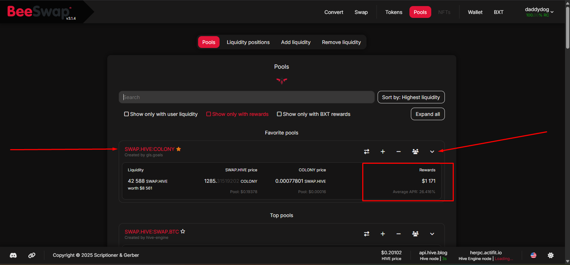
Task: Open Tokens page in top navigation
Action: [x=394, y=12]
